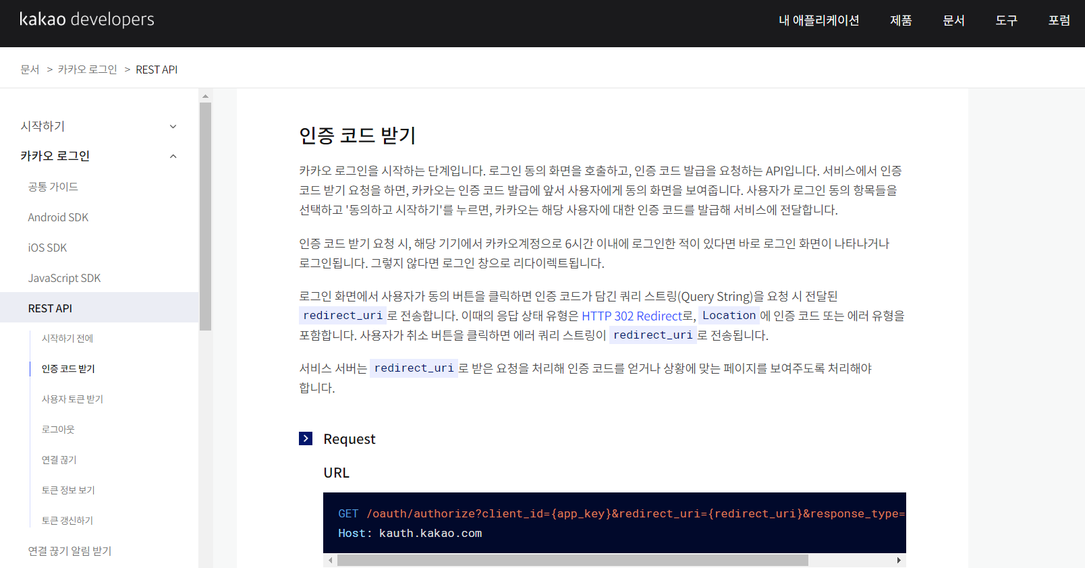Open the 도구 top navigation menu
The image size is (1085, 568).
1006,20
